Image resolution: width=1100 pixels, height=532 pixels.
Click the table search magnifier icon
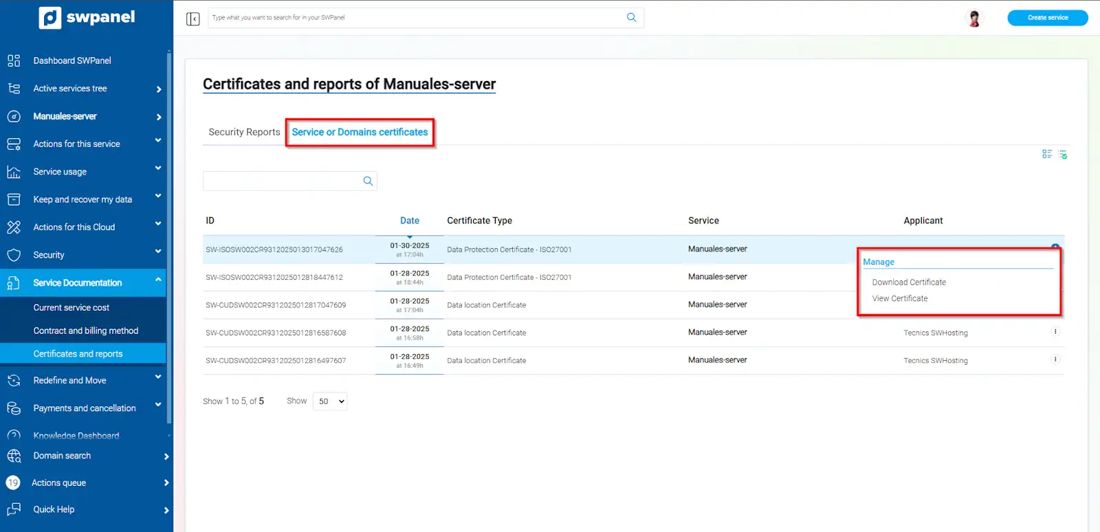click(368, 181)
